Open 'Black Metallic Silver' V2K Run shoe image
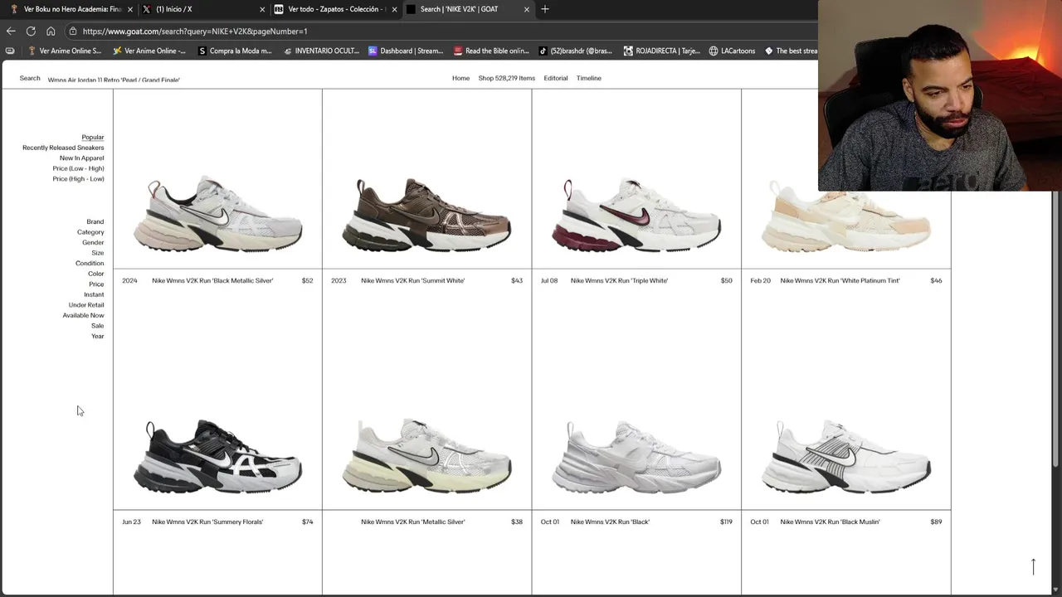This screenshot has height=597, width=1062. click(217, 212)
